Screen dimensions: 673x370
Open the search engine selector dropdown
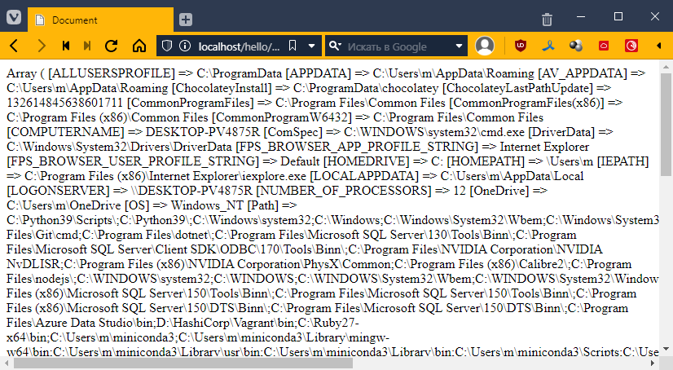tap(336, 46)
